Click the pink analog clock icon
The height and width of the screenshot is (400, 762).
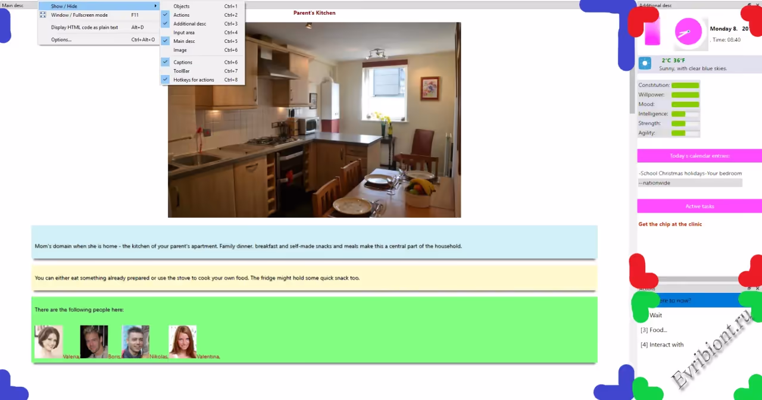[x=688, y=32]
